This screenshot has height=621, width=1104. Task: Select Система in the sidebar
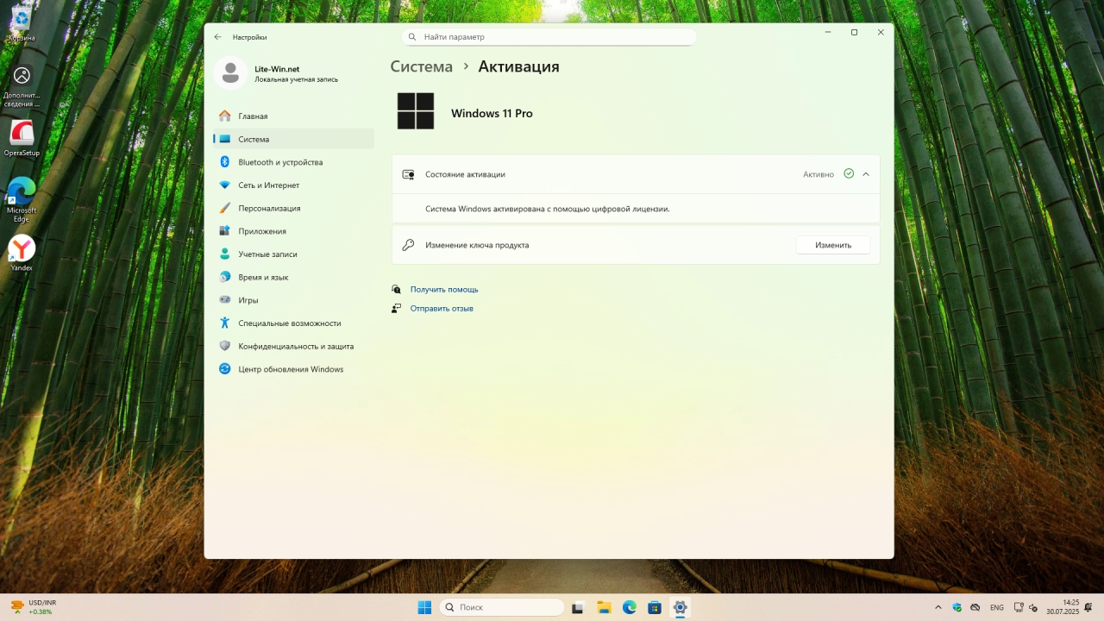(x=293, y=139)
